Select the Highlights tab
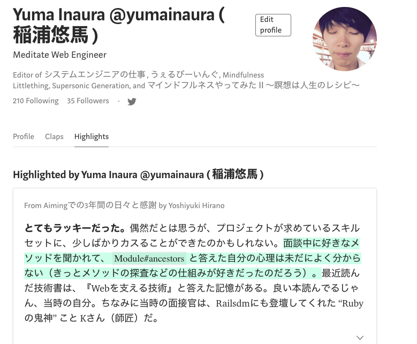 [92, 136]
